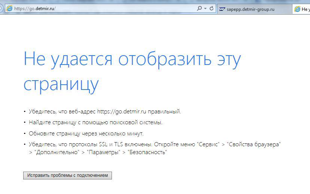Click the text "Обновите страницу через несколько минут."
The width and height of the screenshot is (310, 194).
pos(86,134)
